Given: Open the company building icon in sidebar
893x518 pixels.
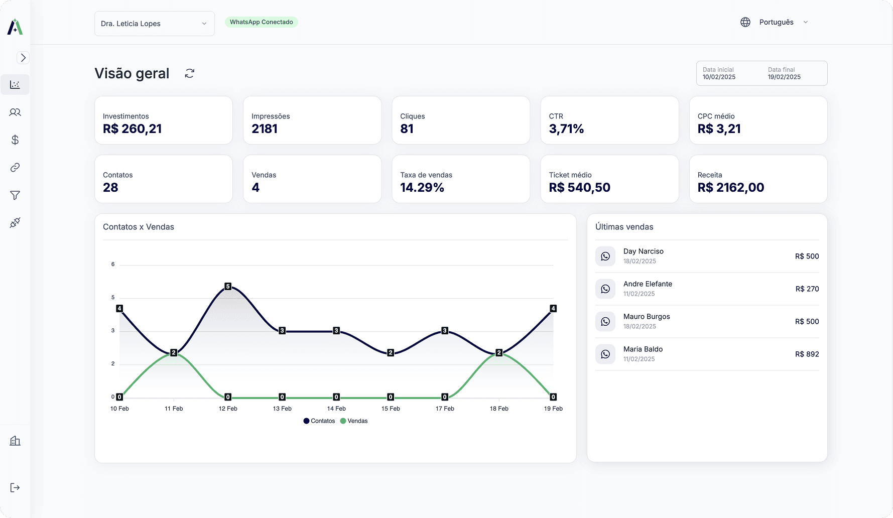Looking at the screenshot, I should pos(15,441).
